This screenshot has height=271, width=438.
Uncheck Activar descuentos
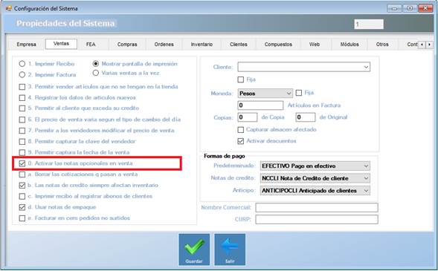point(240,141)
